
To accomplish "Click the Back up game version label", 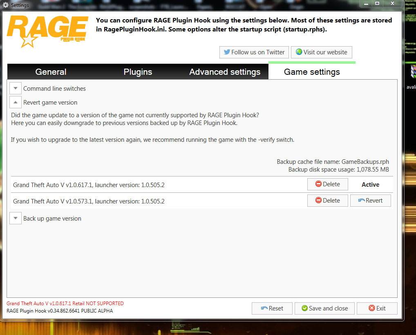I will [x=52, y=219].
